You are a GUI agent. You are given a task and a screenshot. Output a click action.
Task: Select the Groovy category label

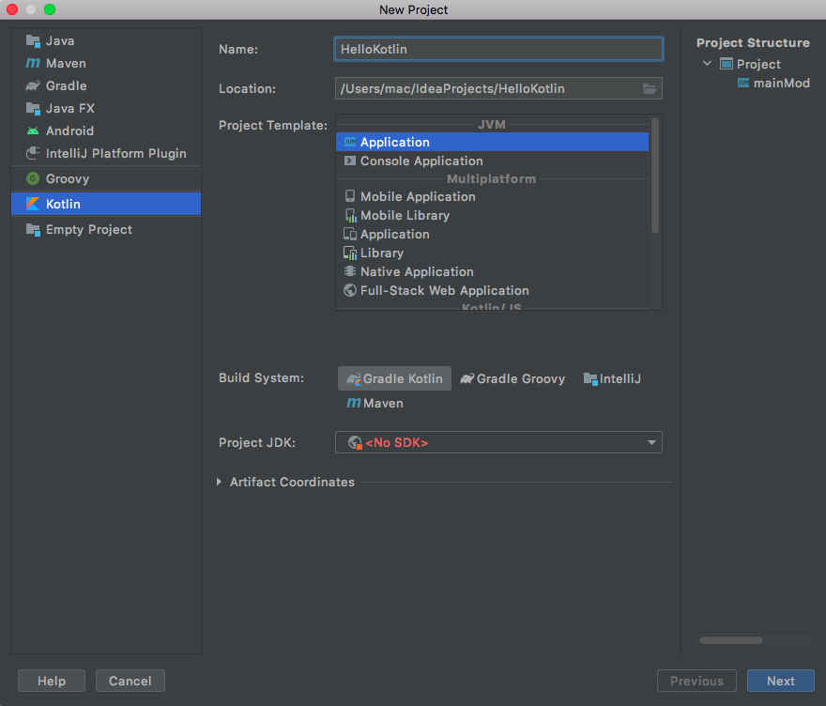[x=68, y=178]
